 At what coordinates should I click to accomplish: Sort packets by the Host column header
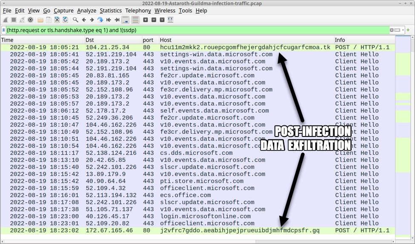[x=166, y=40]
